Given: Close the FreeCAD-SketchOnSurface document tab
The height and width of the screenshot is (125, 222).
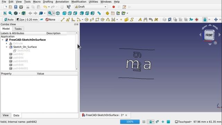Looking at the screenshot, I should (x=126, y=115).
